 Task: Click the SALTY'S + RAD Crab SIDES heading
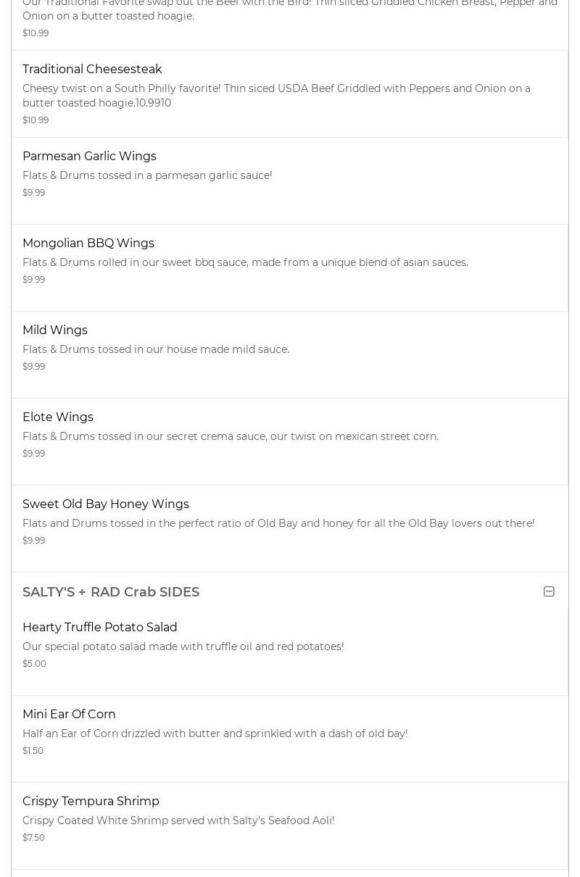point(111,592)
